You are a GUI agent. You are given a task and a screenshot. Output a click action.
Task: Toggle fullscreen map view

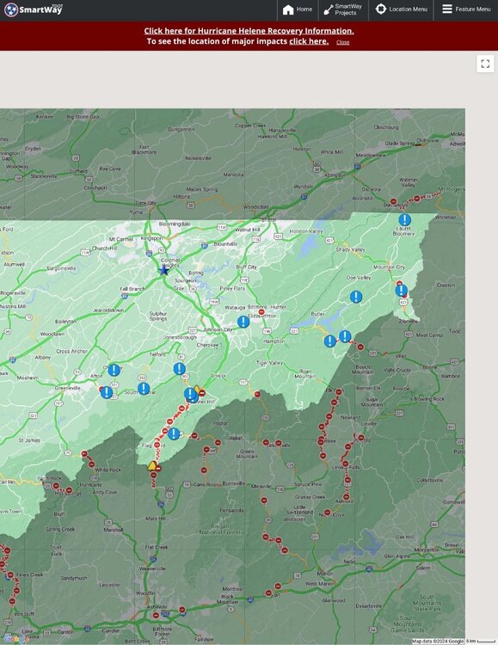click(485, 64)
